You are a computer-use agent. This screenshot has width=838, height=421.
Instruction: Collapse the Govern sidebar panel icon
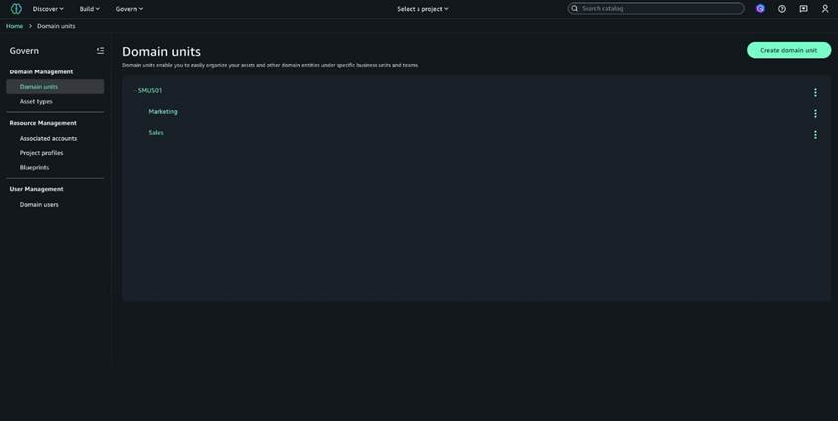(x=100, y=51)
